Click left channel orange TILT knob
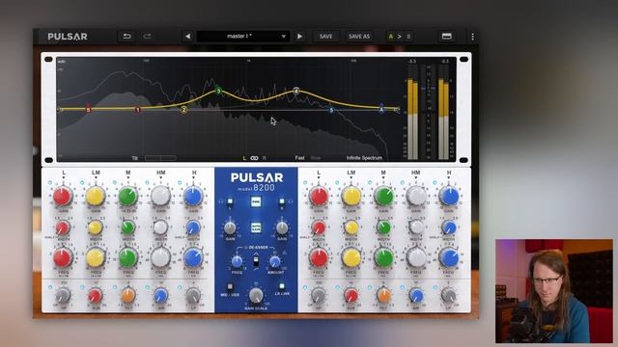 (128, 295)
